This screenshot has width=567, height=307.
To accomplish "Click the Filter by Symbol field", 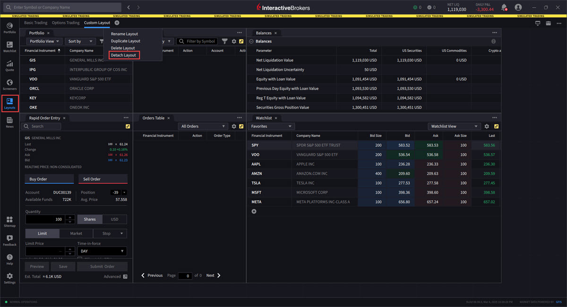I will 197,41.
